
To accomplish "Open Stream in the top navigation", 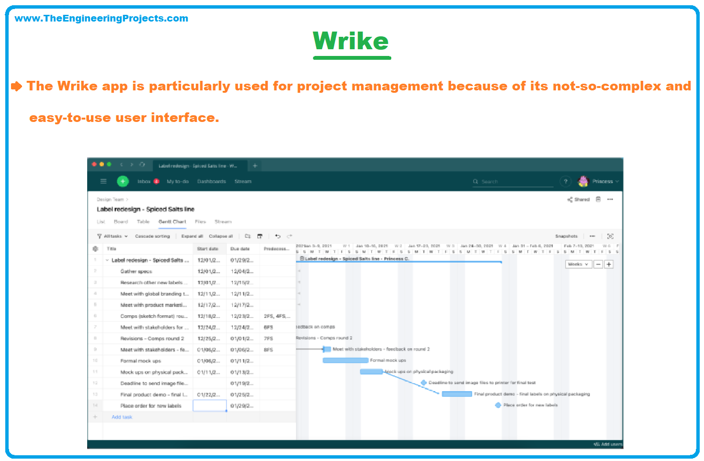I will 243,181.
